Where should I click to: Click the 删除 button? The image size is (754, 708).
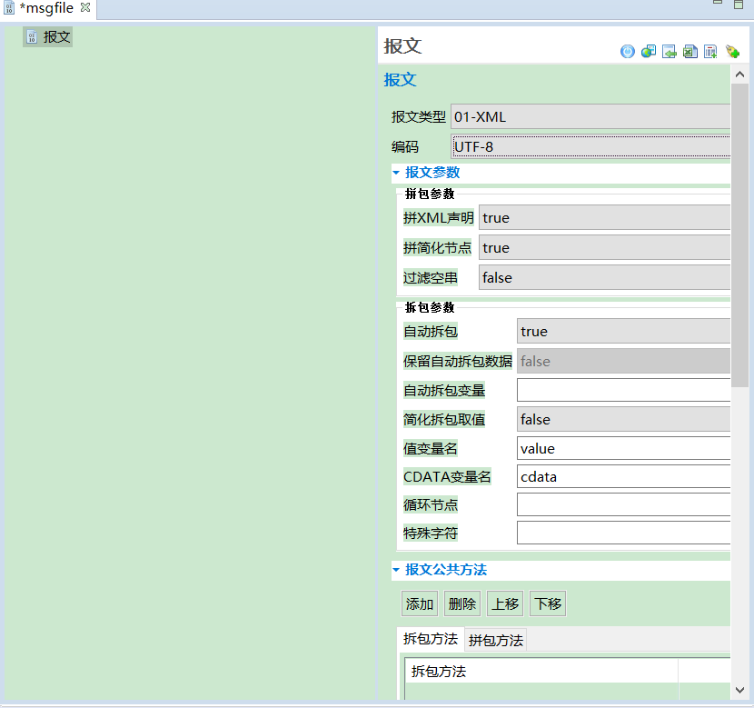coord(462,603)
